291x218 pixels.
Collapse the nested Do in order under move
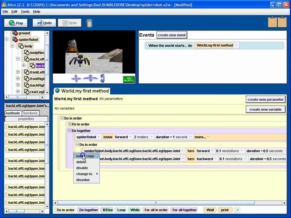coord(77,144)
